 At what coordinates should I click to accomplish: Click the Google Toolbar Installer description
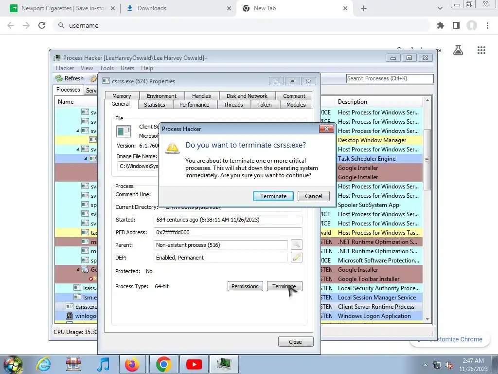click(369, 279)
